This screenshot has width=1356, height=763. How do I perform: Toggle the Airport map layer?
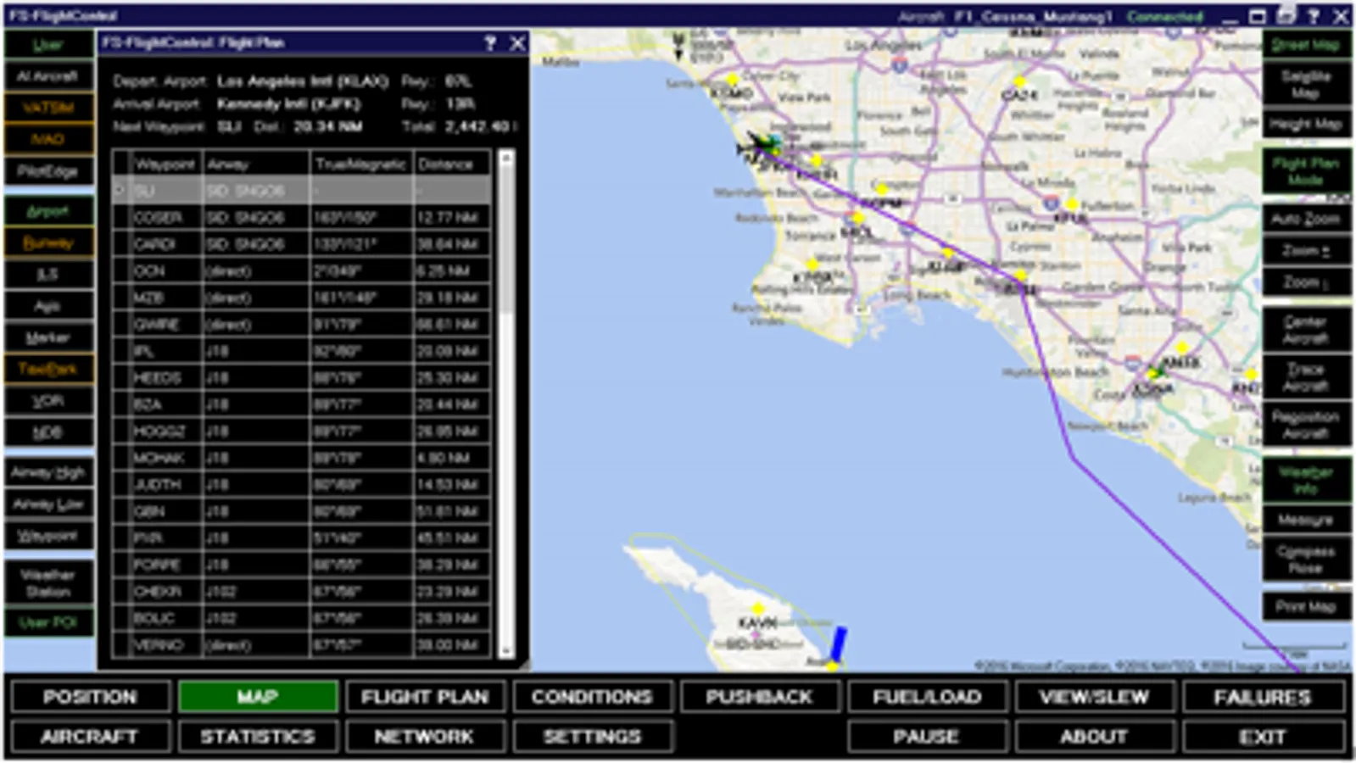click(48, 211)
